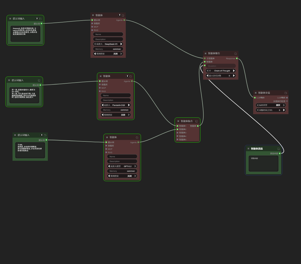Open the Chain-of-Thought selector in 智能体聚合
301x264 pixels.
(221, 71)
